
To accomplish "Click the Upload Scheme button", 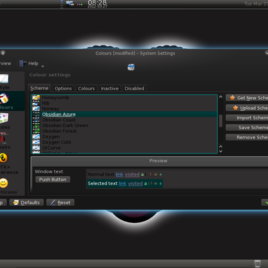I will point(247,108).
